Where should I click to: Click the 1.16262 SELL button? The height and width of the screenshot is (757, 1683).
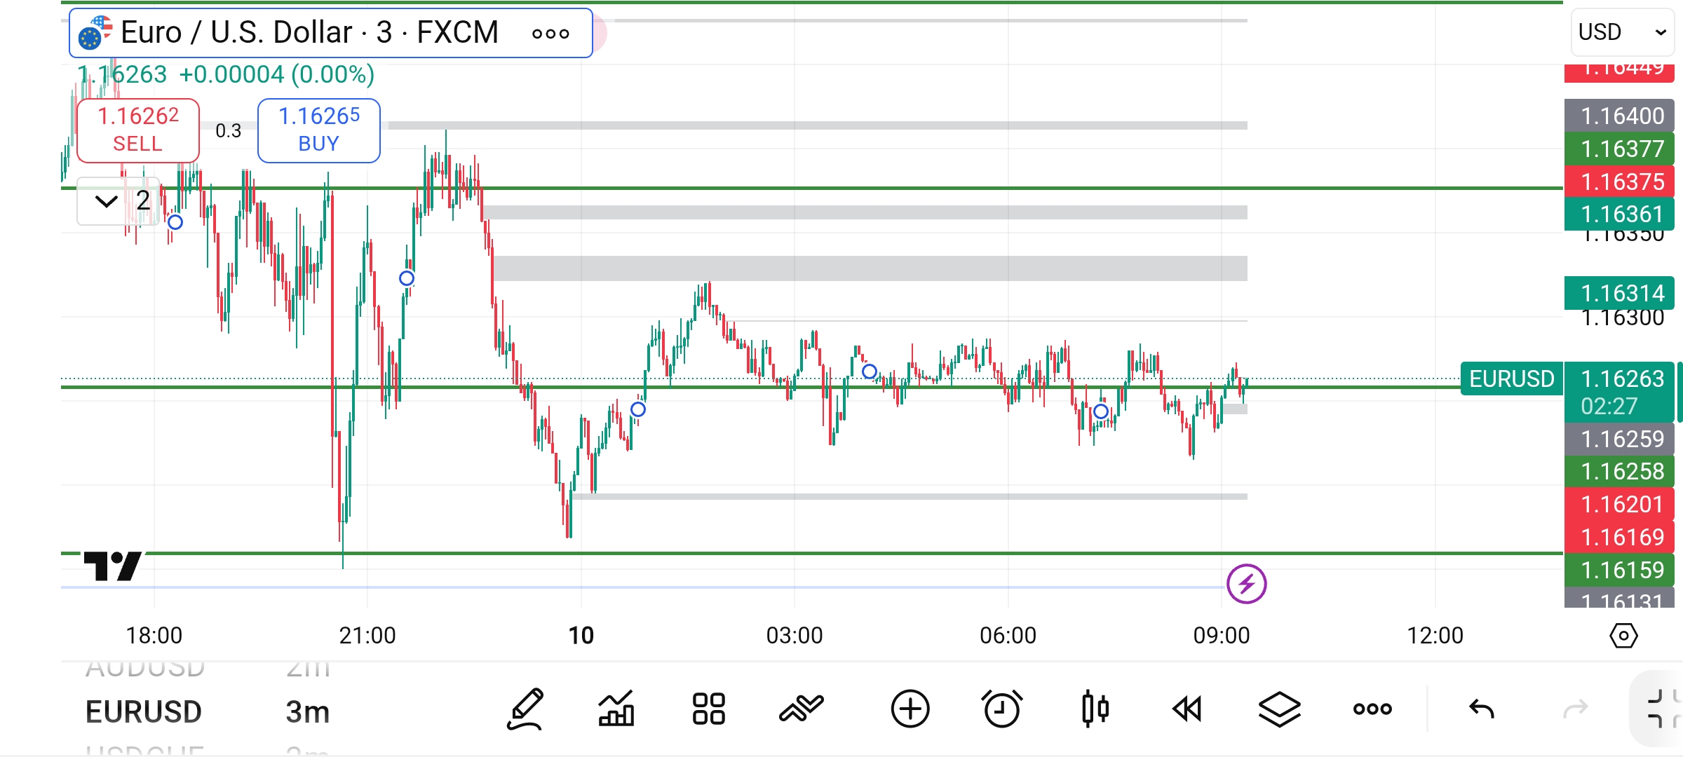138,130
